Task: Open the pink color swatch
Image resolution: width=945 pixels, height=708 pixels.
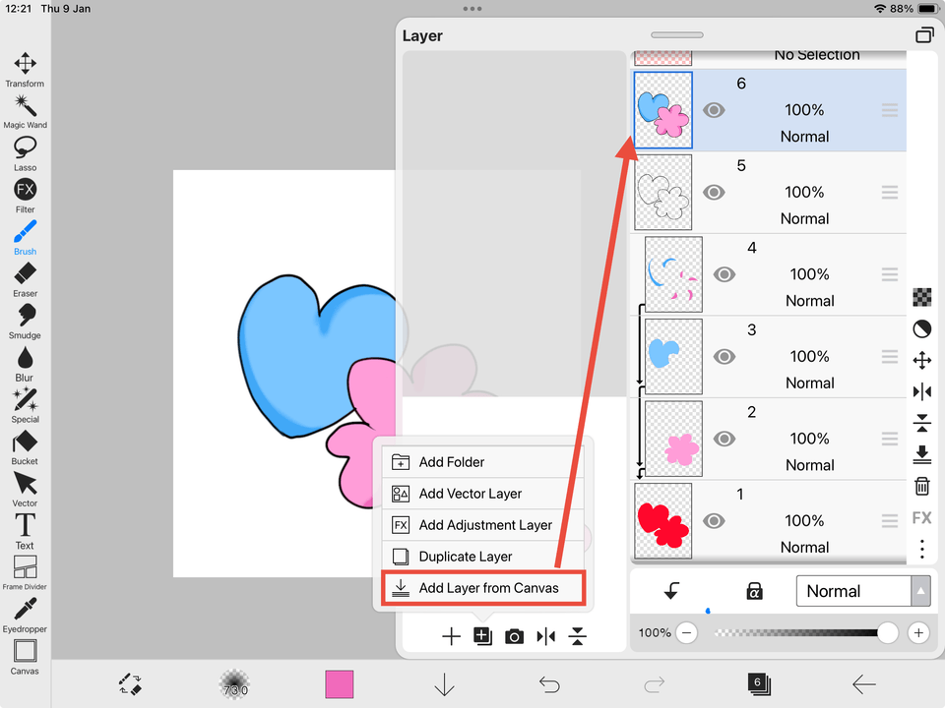Action: 340,684
